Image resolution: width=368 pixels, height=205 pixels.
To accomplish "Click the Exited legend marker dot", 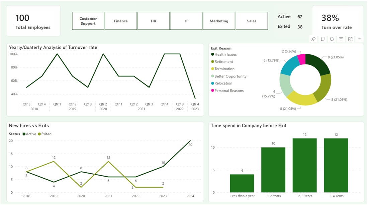I will click(x=39, y=134).
